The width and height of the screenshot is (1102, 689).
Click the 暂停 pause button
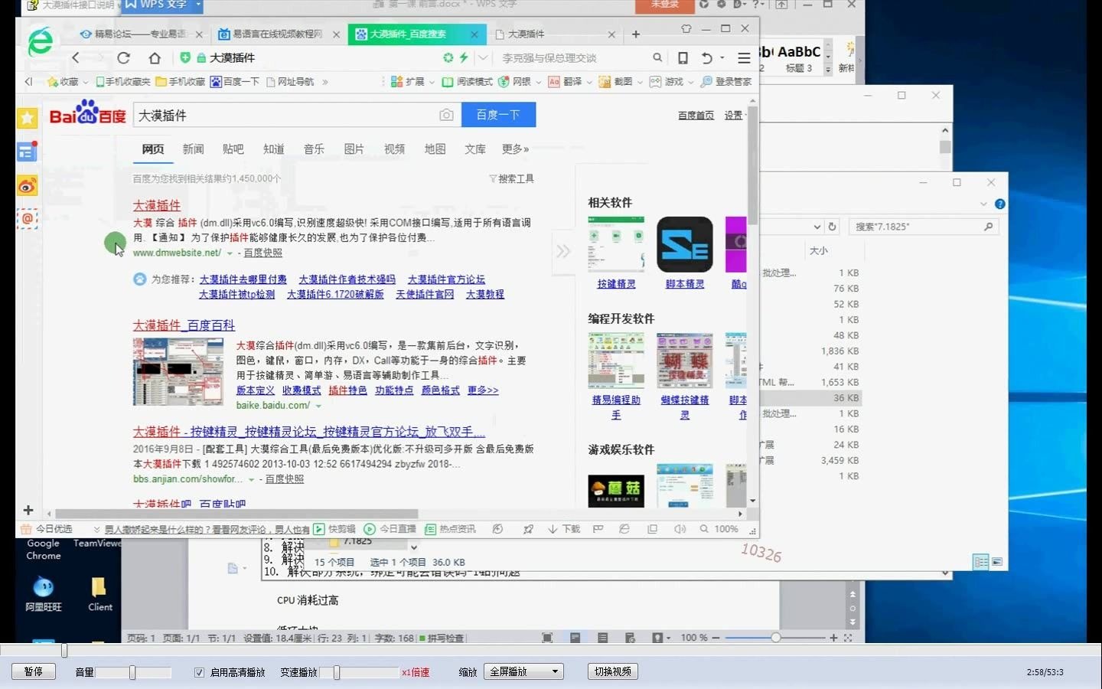pos(34,671)
